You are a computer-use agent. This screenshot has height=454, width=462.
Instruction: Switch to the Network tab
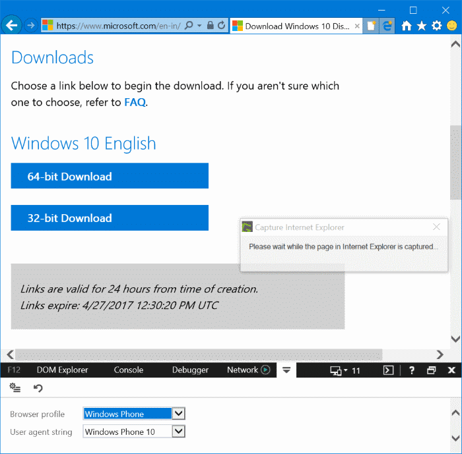[x=242, y=370]
